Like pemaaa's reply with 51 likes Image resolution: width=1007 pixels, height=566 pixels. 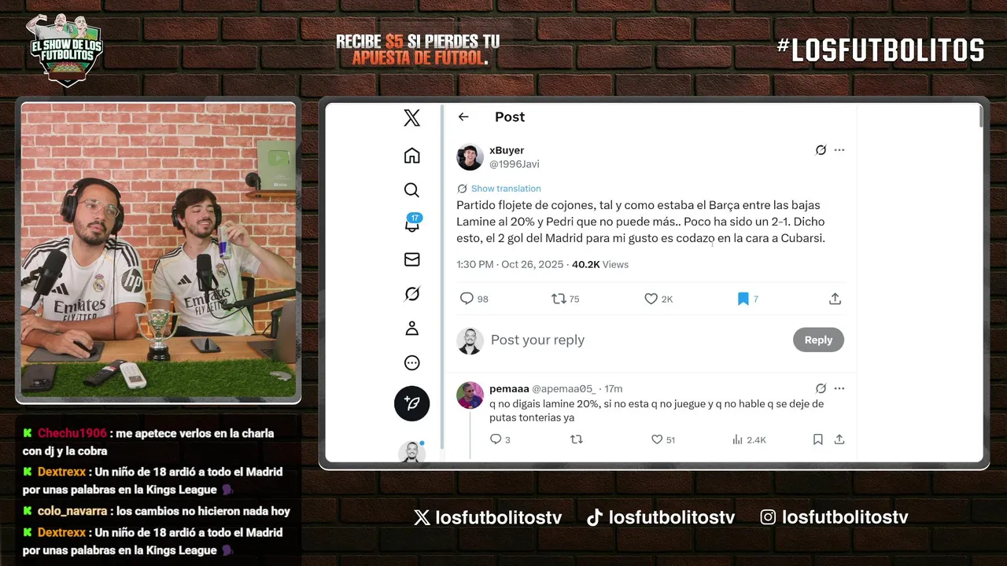click(x=663, y=439)
